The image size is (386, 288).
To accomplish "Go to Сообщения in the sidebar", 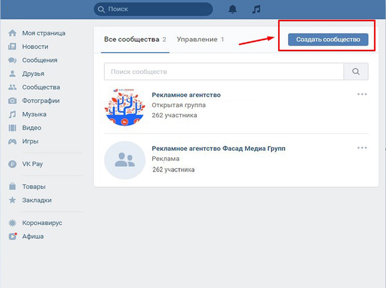I will pyautogui.click(x=40, y=60).
